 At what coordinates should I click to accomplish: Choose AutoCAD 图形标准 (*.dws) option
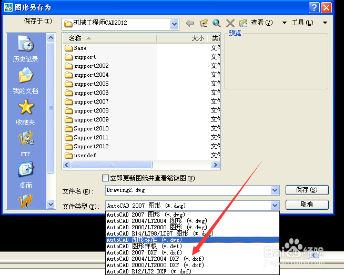click(193, 240)
